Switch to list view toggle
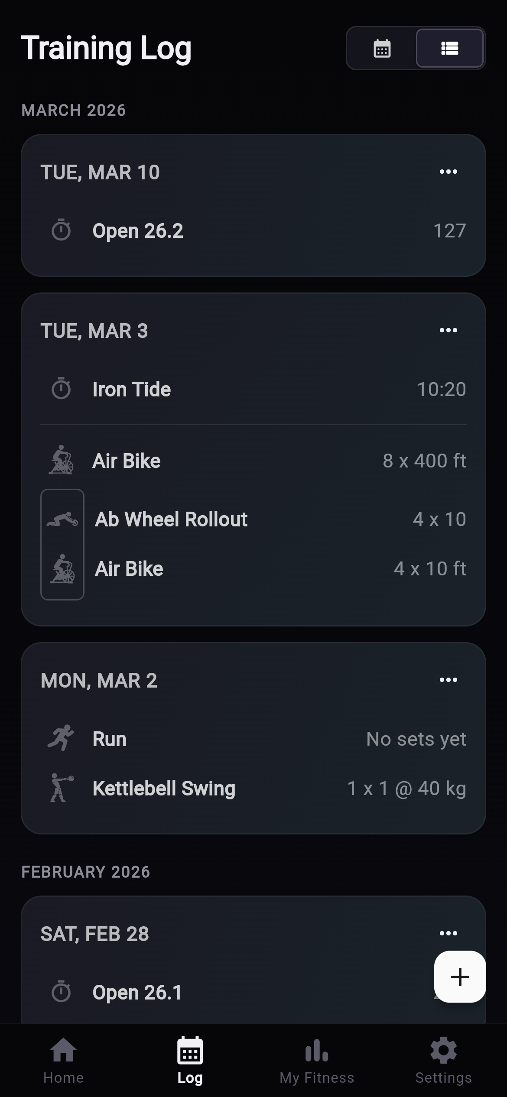Viewport: 507px width, 1097px height. pyautogui.click(x=449, y=49)
